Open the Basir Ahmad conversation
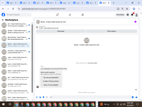The height and width of the screenshot is (107, 142). coord(16,39)
